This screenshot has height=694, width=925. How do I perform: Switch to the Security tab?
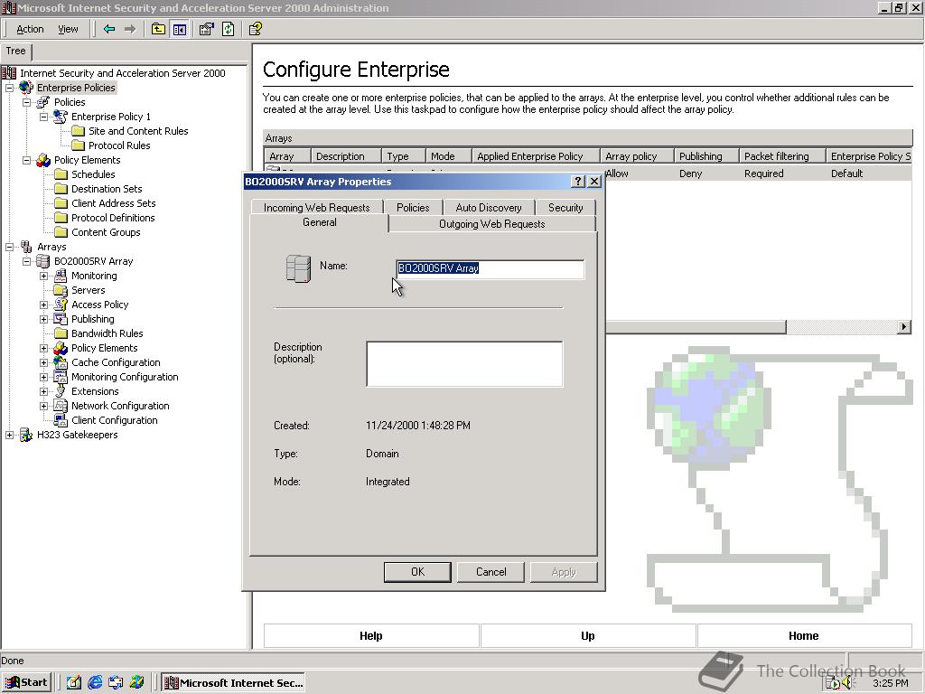[x=565, y=208]
